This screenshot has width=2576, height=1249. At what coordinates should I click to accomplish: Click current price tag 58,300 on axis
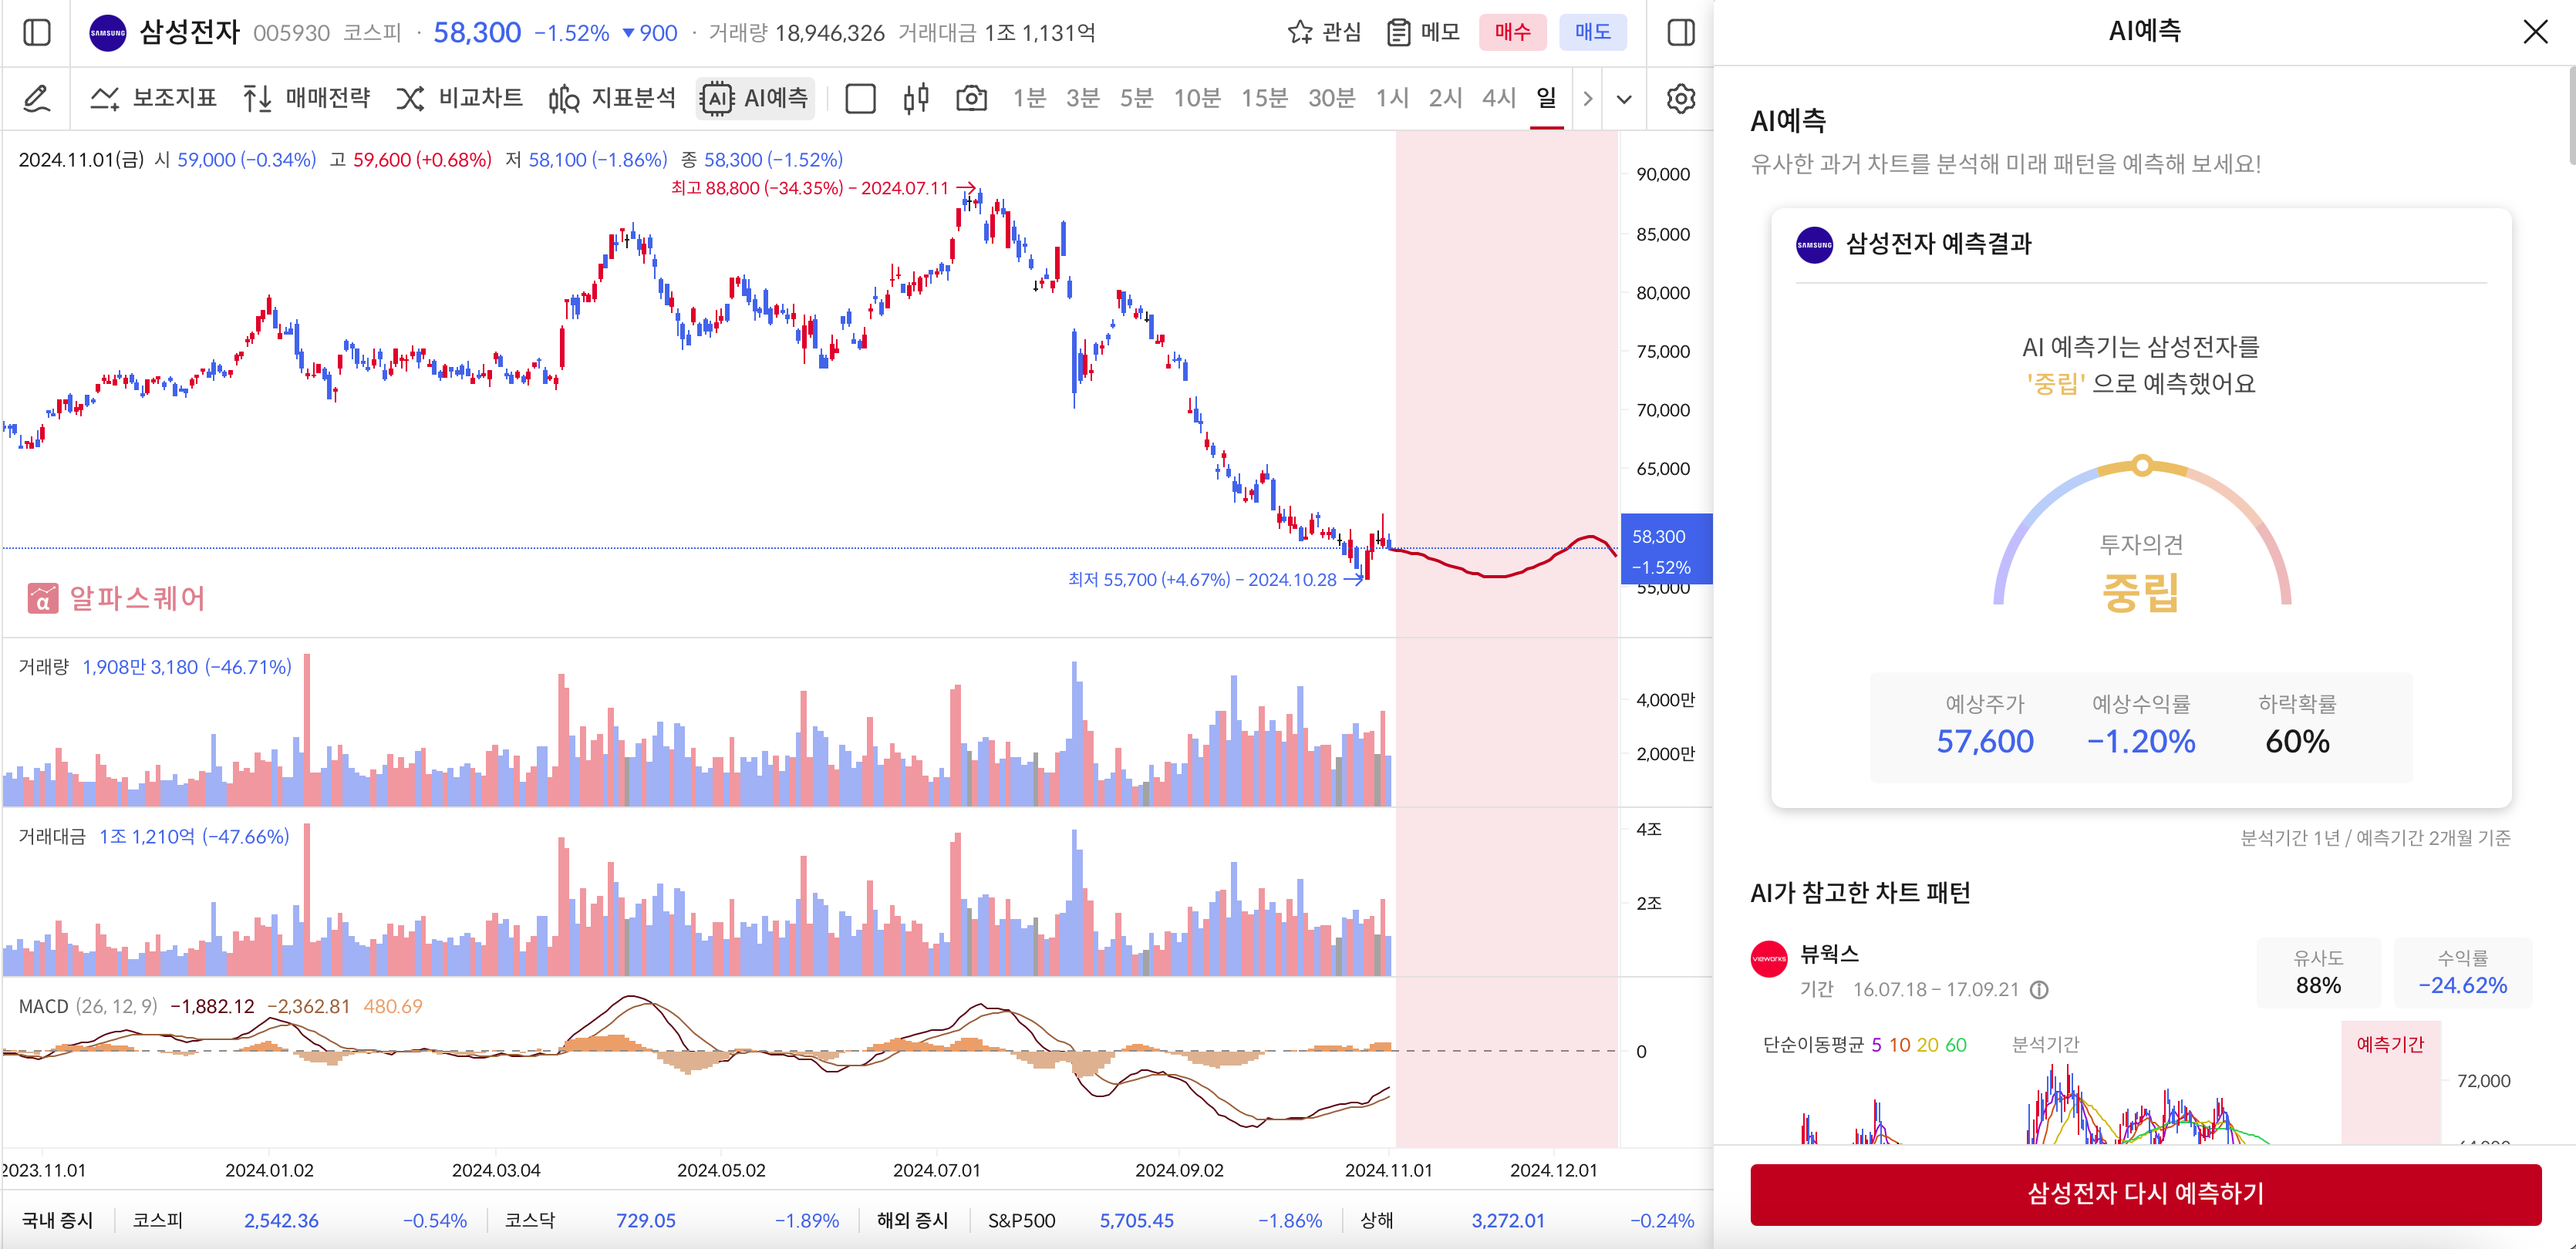1665,550
